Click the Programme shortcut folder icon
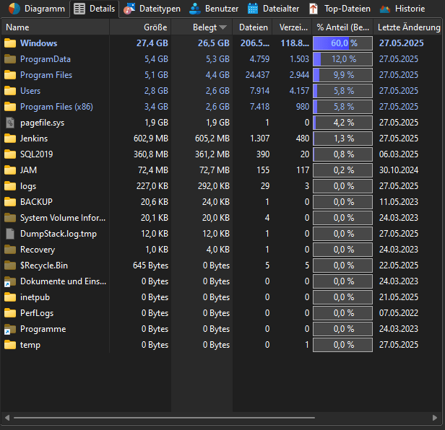 (10, 329)
